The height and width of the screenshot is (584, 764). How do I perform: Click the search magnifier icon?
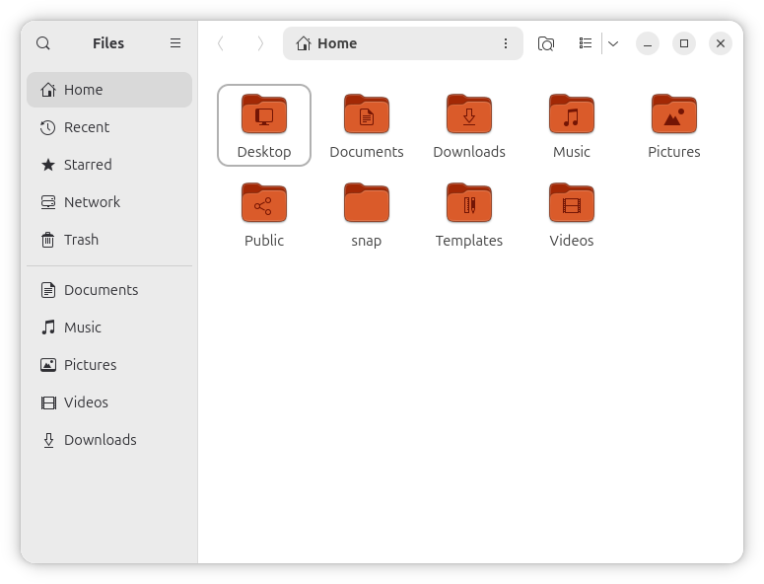tap(42, 43)
